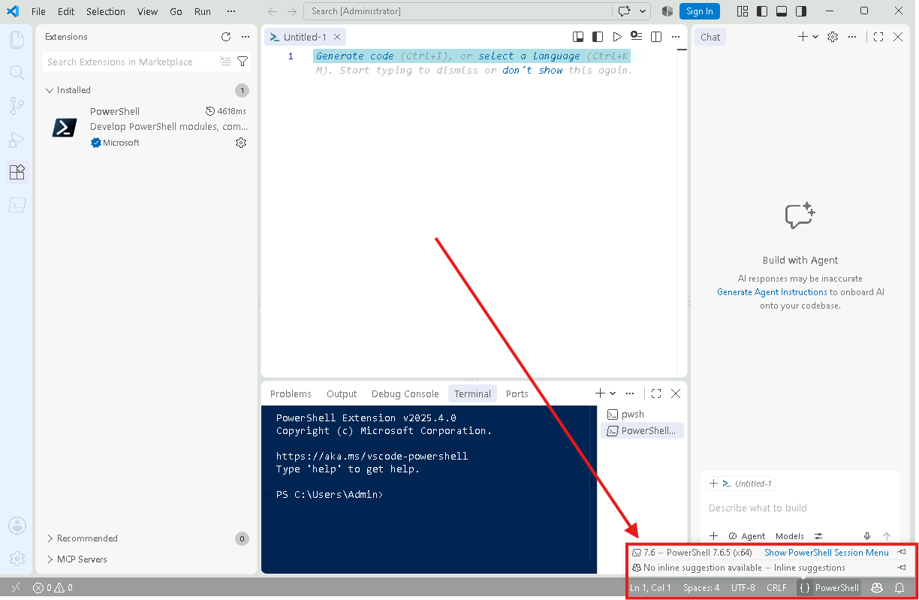Image resolution: width=919 pixels, height=600 pixels.
Task: Click the command center search box
Action: (458, 11)
